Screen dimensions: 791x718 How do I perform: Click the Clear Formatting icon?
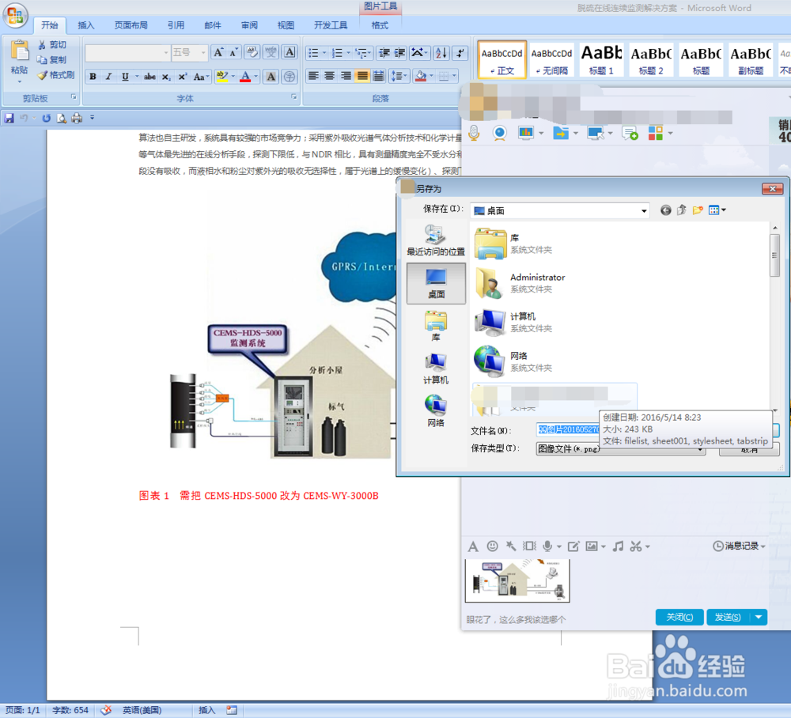tap(252, 52)
